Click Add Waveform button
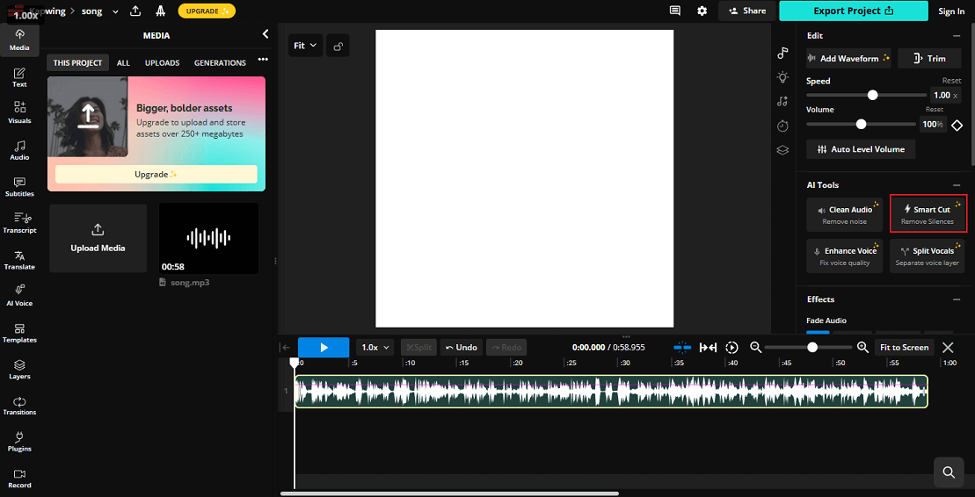Viewport: 975px width, 497px height. click(x=848, y=59)
